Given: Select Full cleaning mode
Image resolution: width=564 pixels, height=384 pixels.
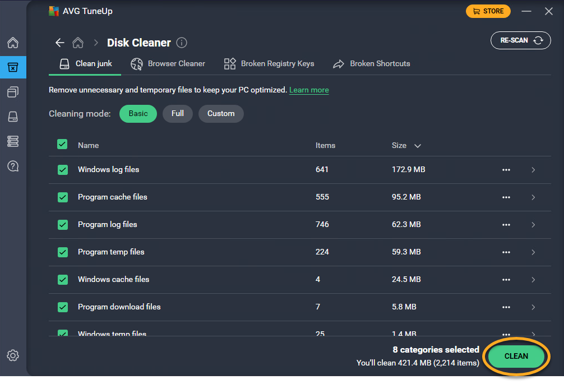Looking at the screenshot, I should coord(178,113).
